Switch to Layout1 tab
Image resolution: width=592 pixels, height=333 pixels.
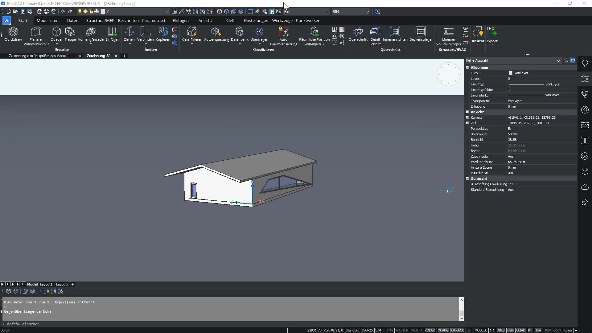pyautogui.click(x=46, y=284)
